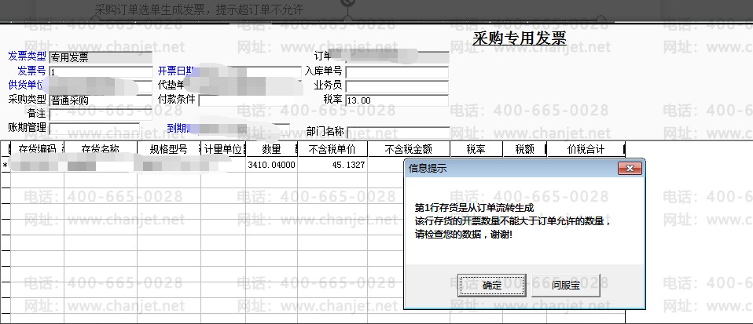Click the 不含税金额 column header
The image size is (753, 324).
(409, 149)
